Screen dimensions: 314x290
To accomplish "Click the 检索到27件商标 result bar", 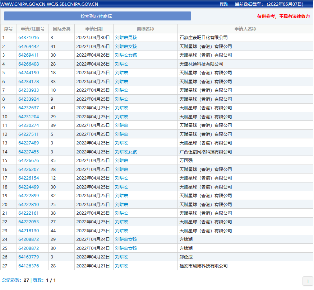I will coord(97,16).
